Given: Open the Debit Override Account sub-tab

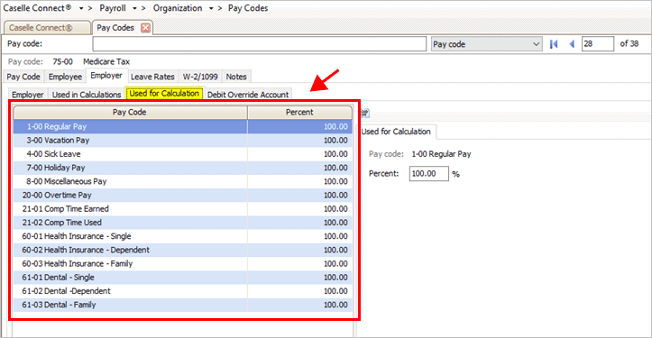Looking at the screenshot, I should (x=248, y=95).
